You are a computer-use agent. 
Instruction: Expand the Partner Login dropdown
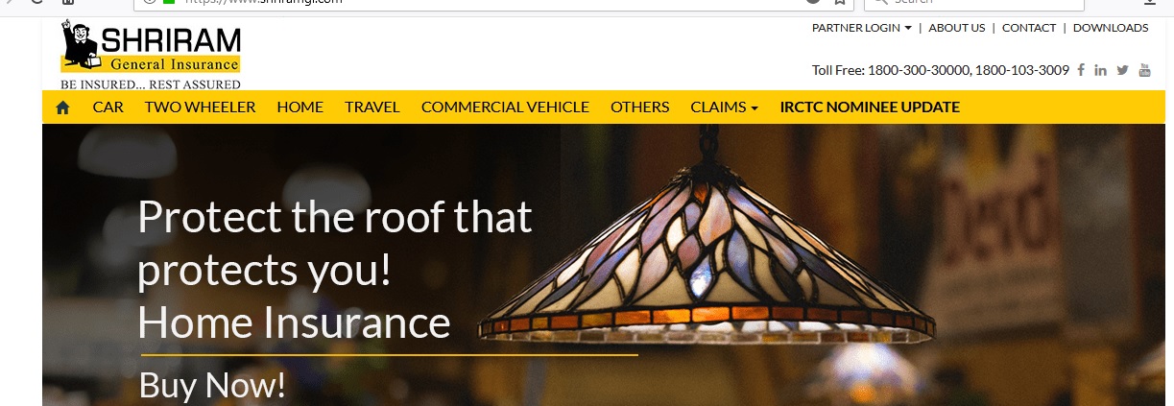coord(861,28)
